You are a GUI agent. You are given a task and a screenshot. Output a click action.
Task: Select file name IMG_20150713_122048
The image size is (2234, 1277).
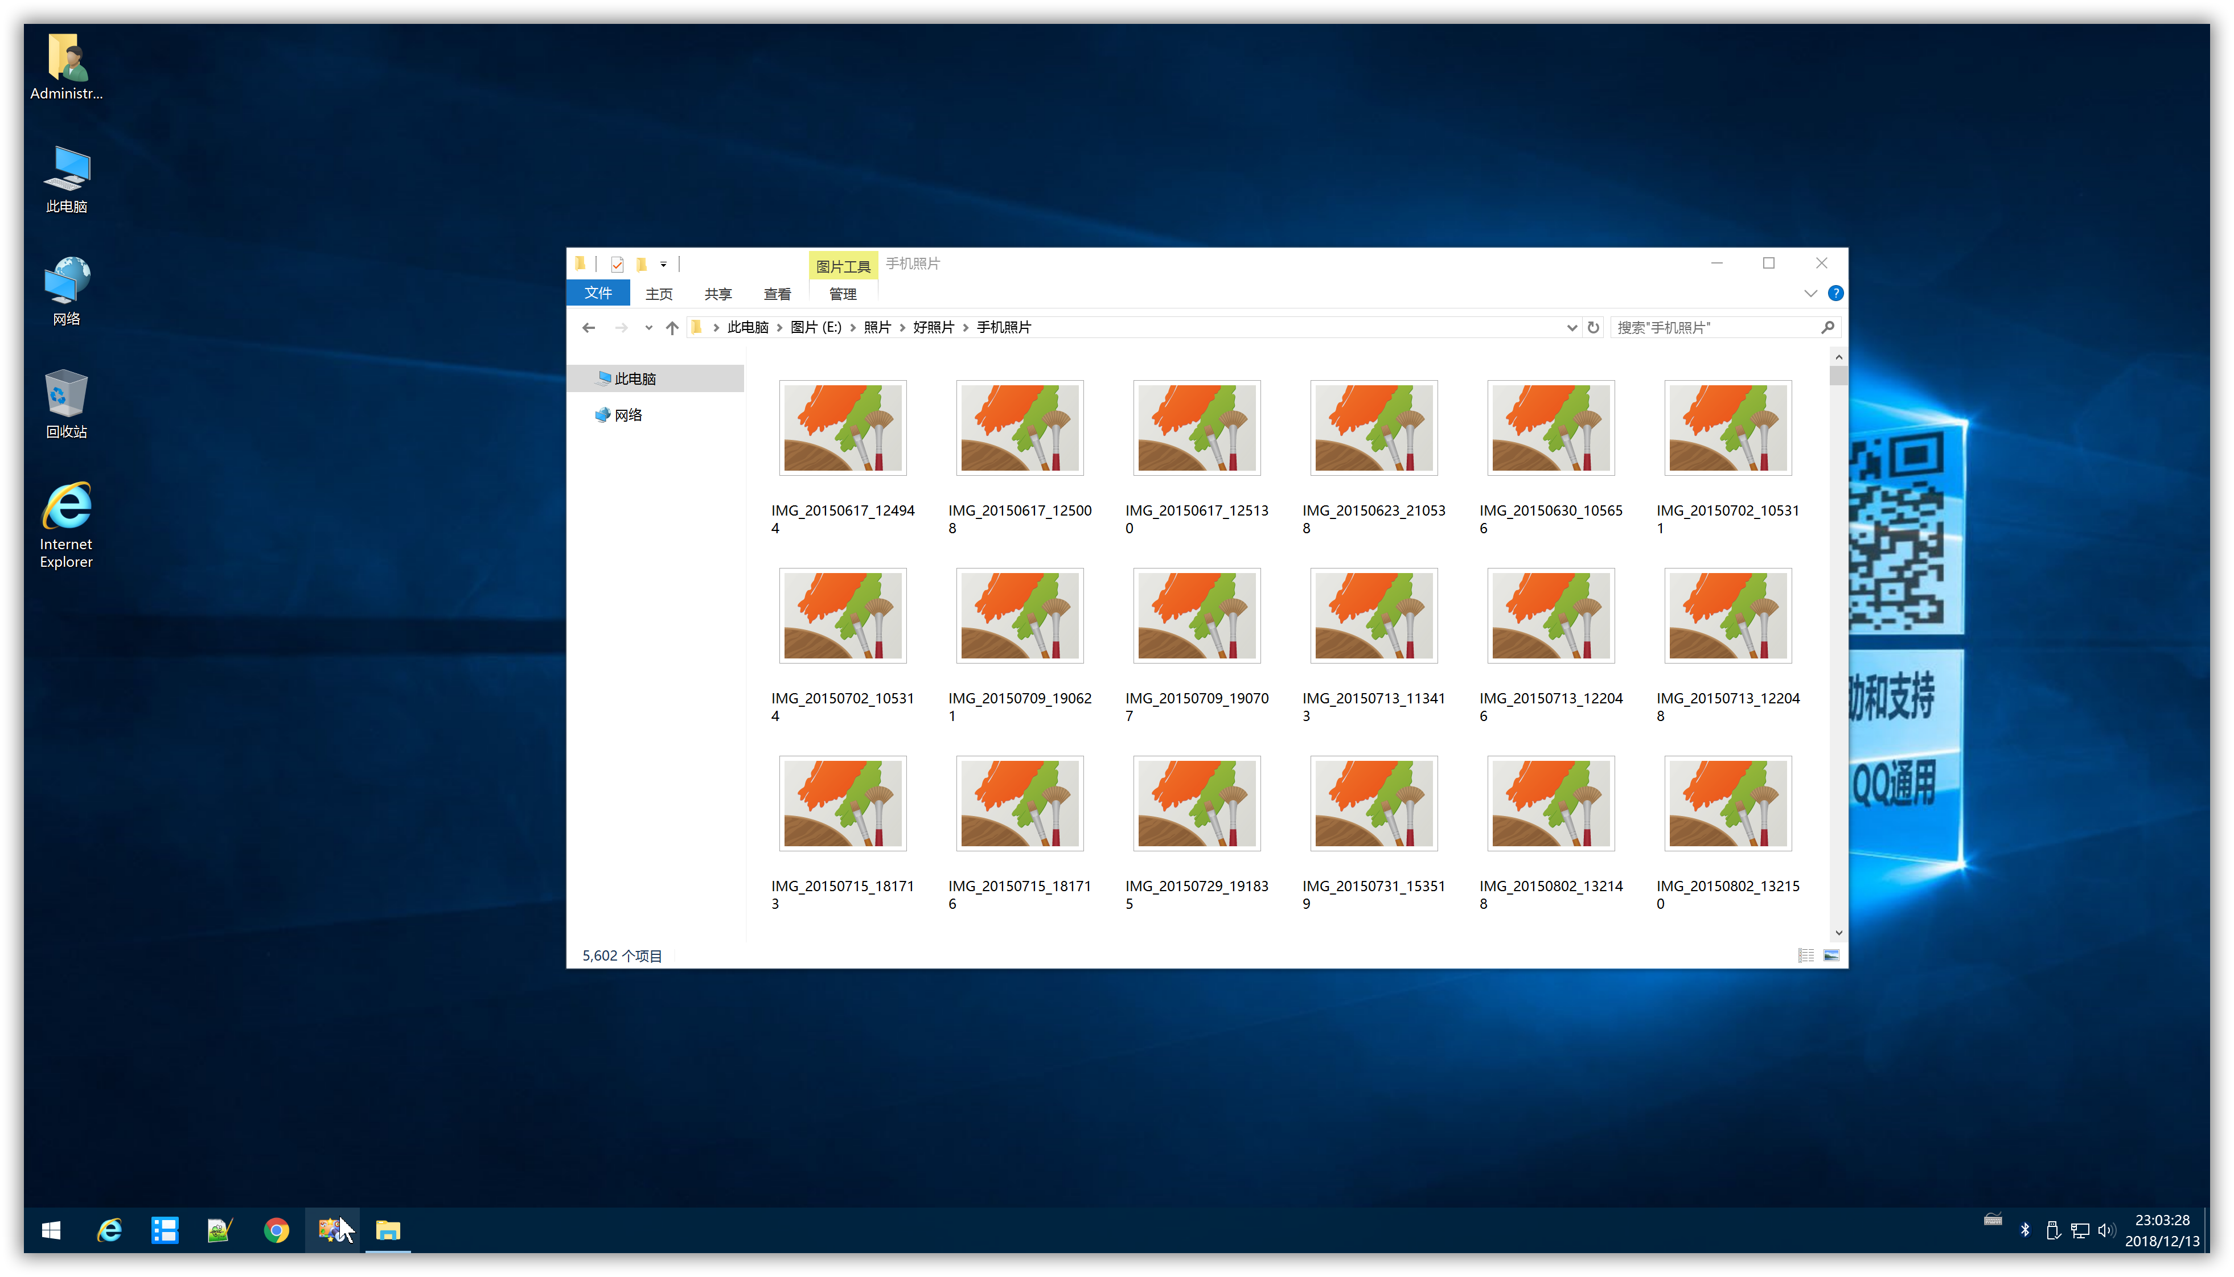(1728, 707)
